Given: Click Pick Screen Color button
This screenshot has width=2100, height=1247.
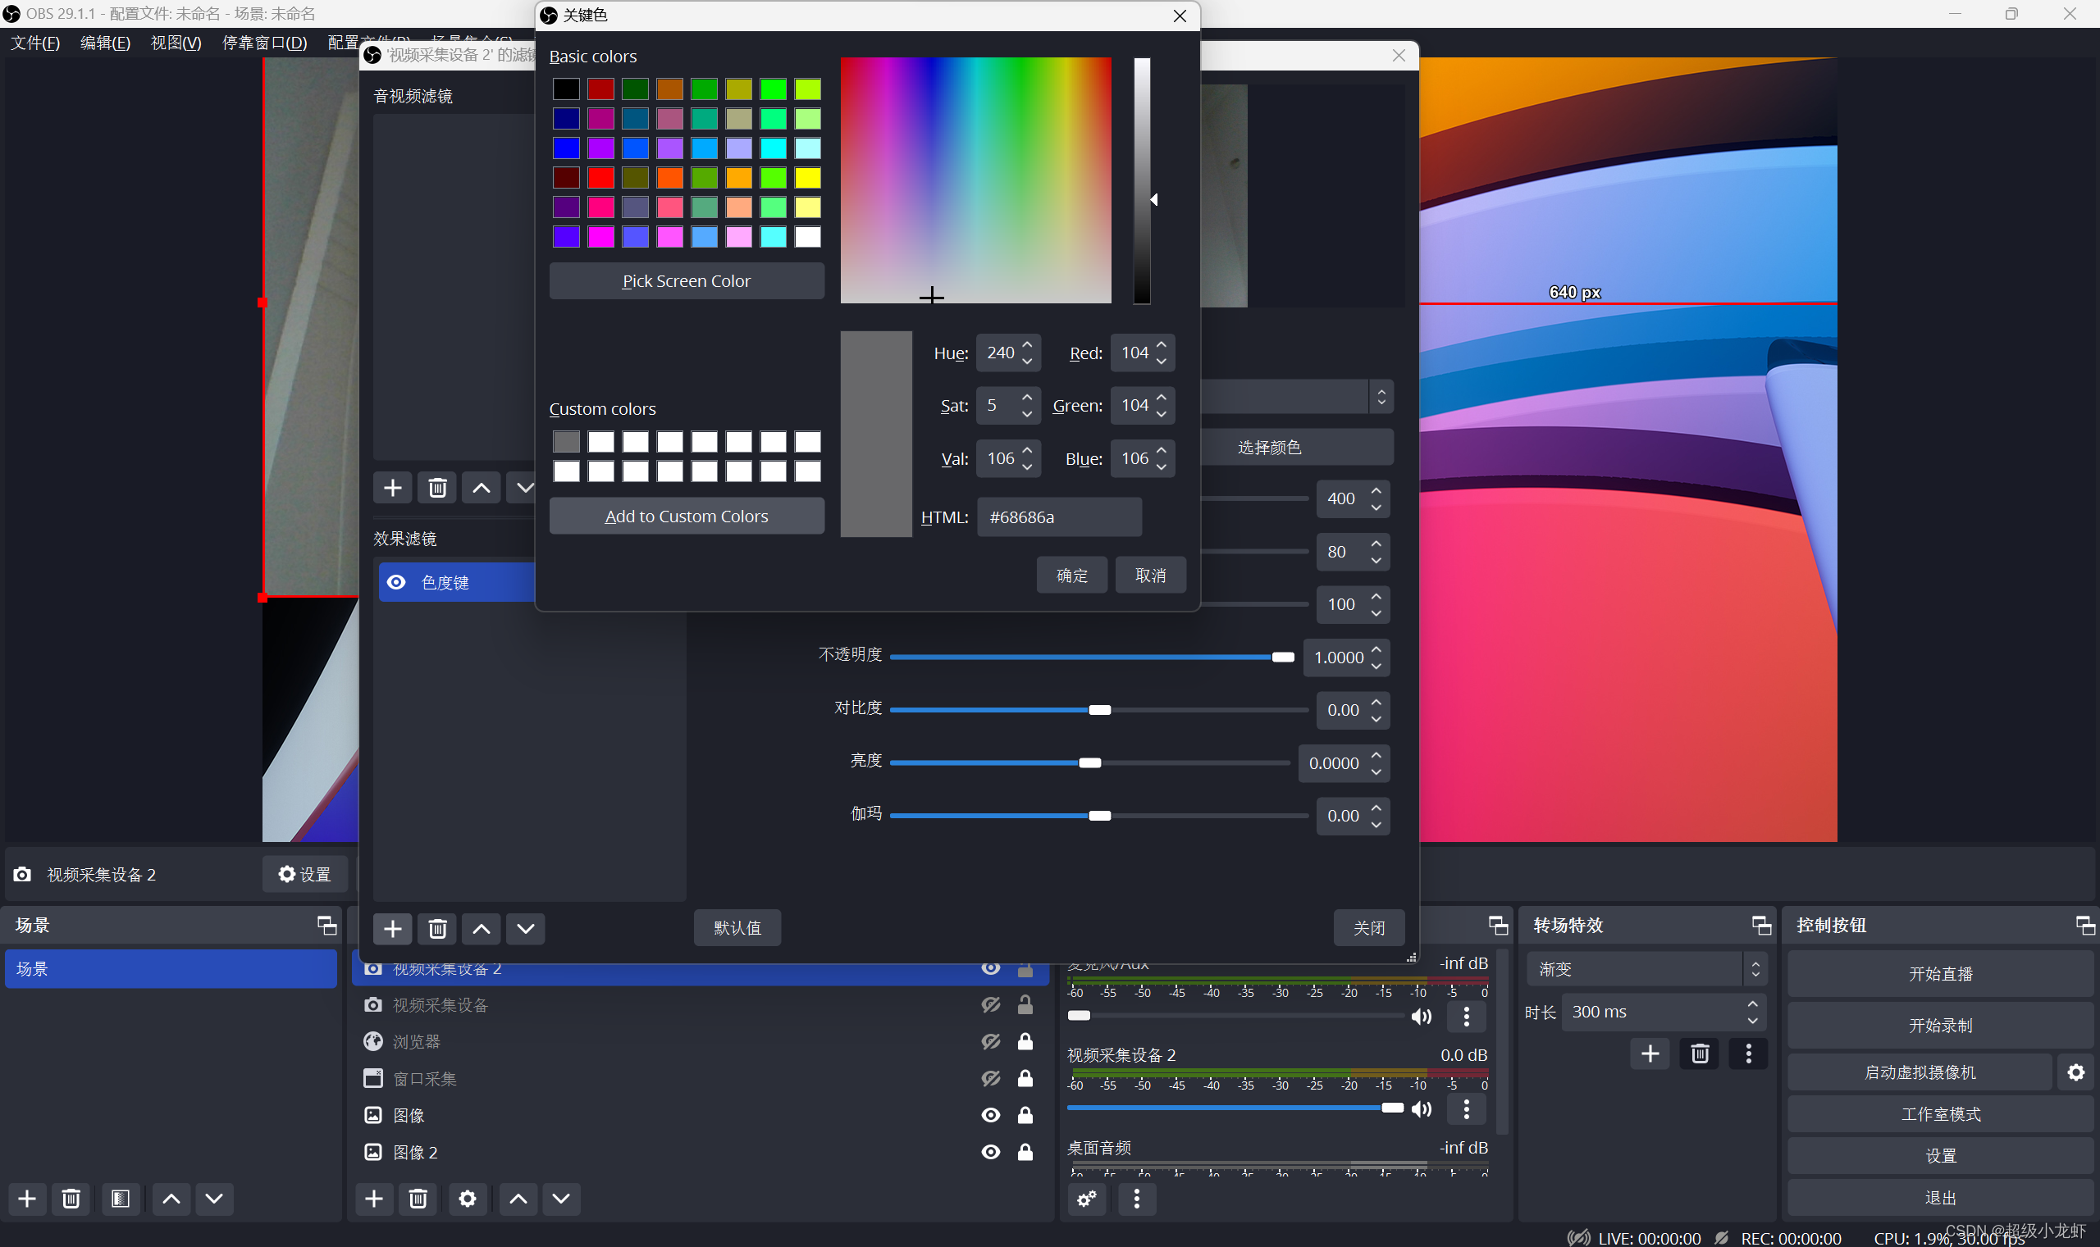Looking at the screenshot, I should coord(686,280).
